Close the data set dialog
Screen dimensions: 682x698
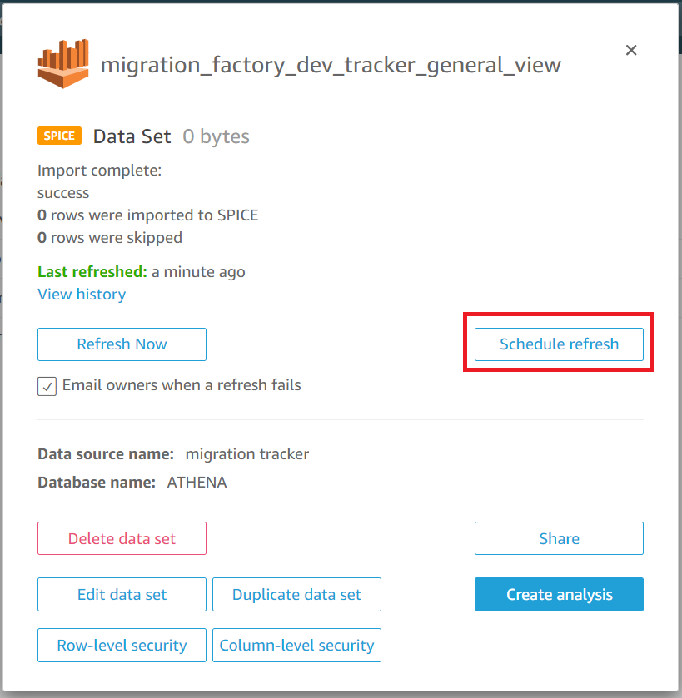[x=630, y=50]
